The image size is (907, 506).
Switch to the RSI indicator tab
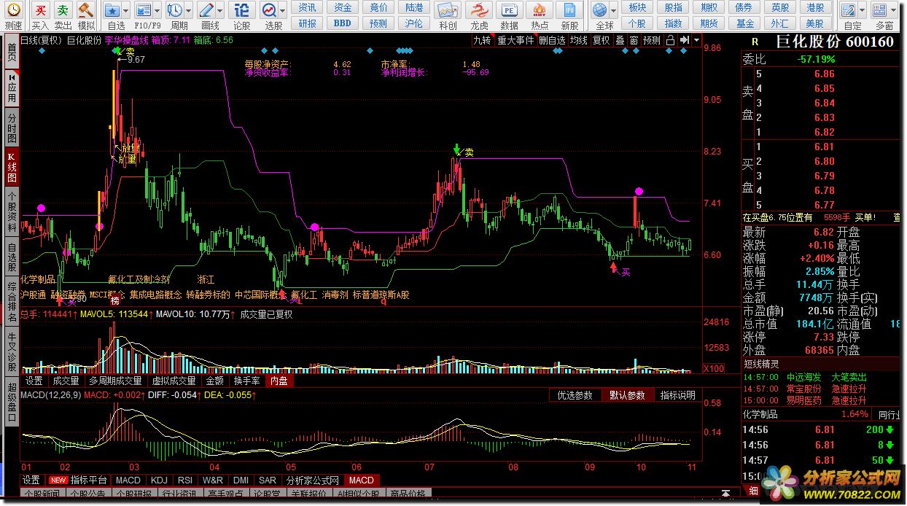tap(185, 480)
